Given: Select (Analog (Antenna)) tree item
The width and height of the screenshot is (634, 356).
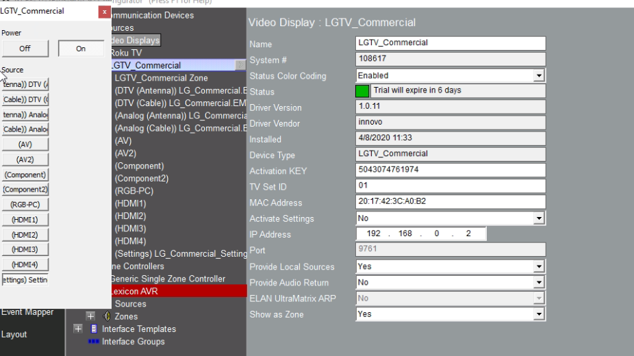Looking at the screenshot, I should (181, 116).
